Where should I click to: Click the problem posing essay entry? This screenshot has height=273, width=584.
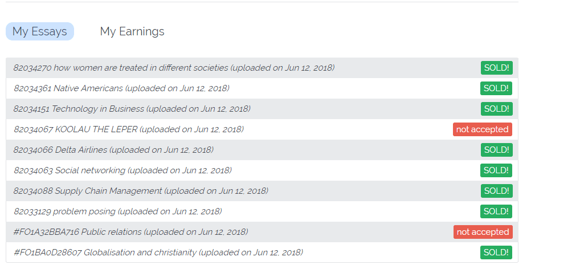tap(117, 211)
